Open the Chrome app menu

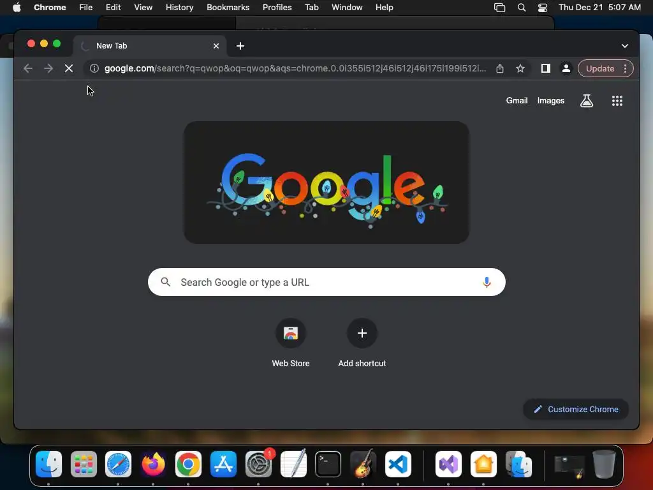coord(50,7)
